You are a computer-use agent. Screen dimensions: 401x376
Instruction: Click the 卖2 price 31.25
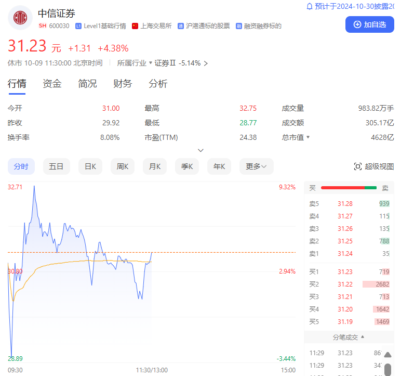point(345,241)
